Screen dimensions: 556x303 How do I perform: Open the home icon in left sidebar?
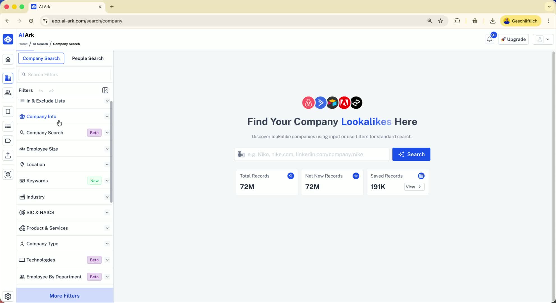click(8, 59)
